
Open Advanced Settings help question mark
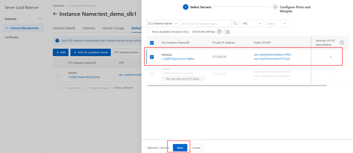(x=219, y=32)
